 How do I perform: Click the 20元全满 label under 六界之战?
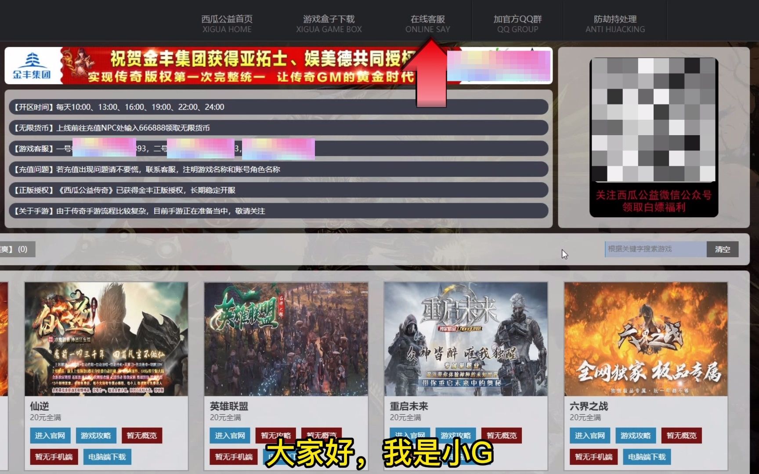tap(586, 417)
